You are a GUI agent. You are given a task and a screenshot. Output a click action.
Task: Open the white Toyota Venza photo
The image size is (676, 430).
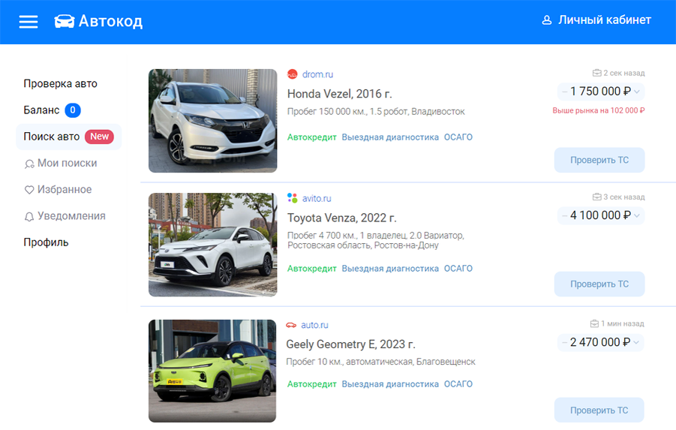pyautogui.click(x=213, y=245)
